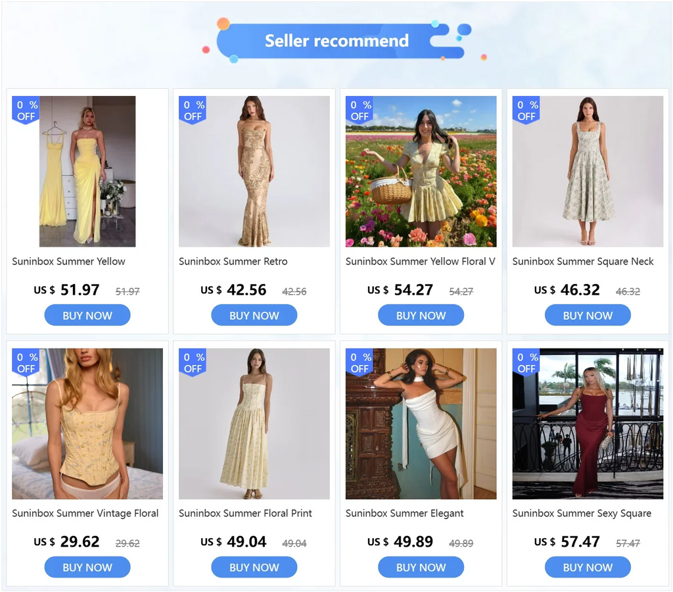View the Square Neck floral midi dress image
The height and width of the screenshot is (592, 673).
(x=588, y=172)
